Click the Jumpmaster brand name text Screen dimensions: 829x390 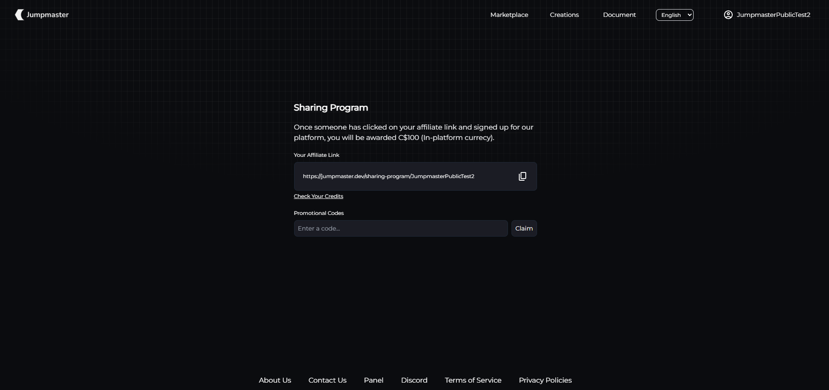pyautogui.click(x=47, y=15)
